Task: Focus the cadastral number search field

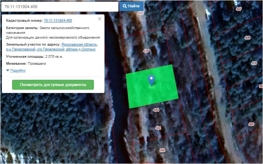Action: 60,7
